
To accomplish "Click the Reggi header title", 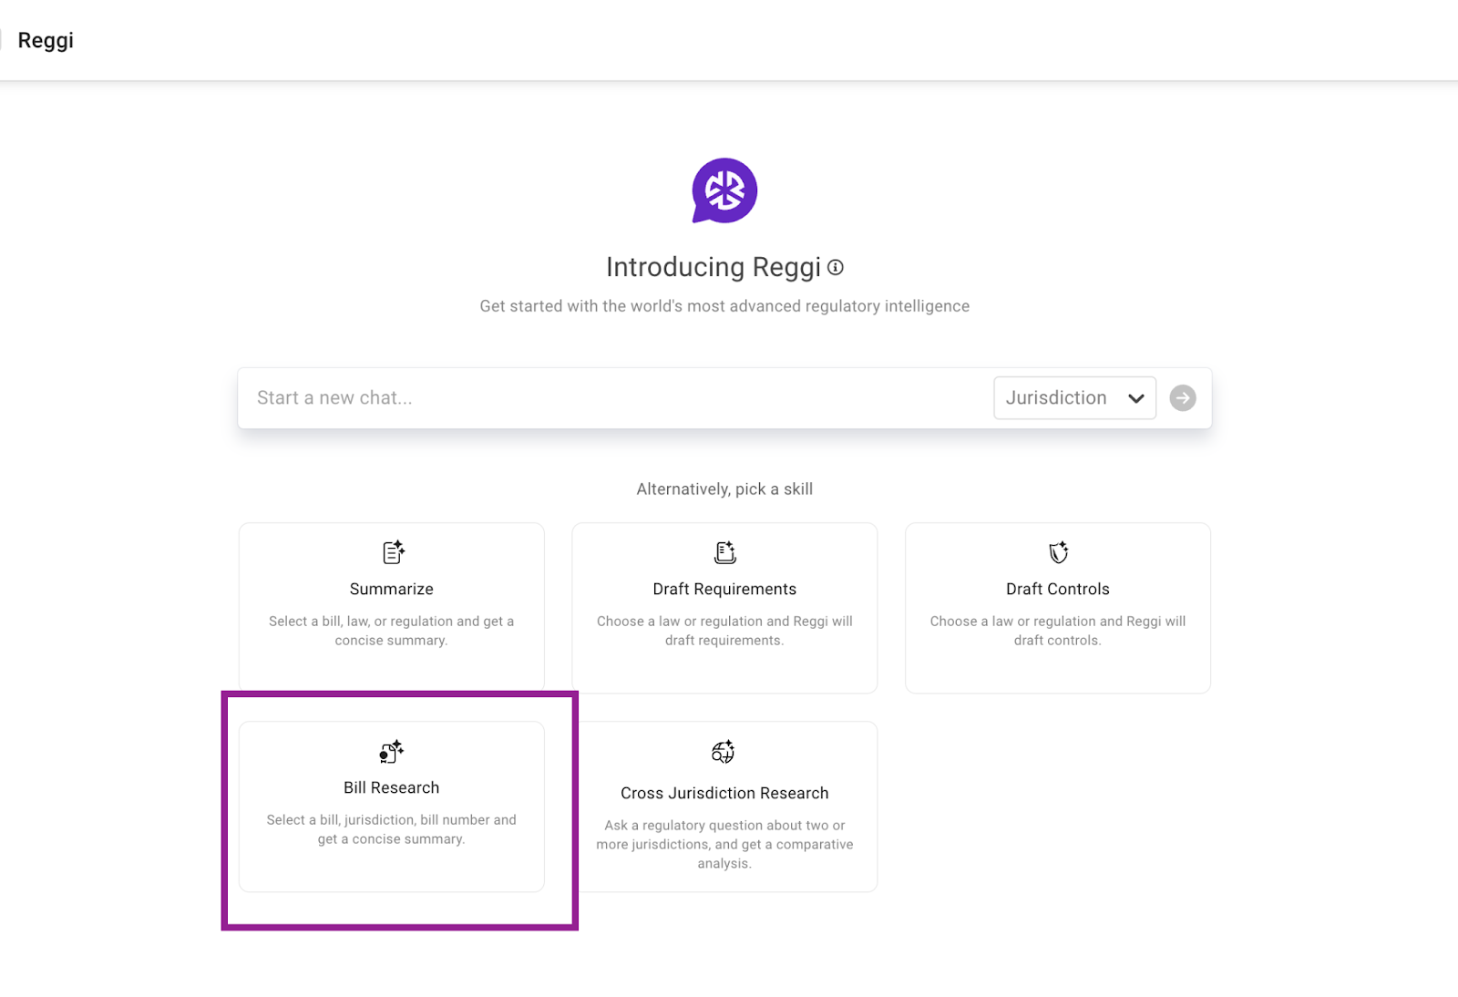I will (x=46, y=40).
